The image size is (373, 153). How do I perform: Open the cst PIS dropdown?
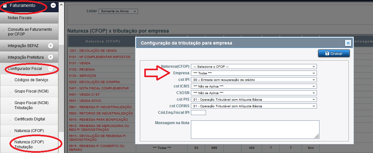254,99
